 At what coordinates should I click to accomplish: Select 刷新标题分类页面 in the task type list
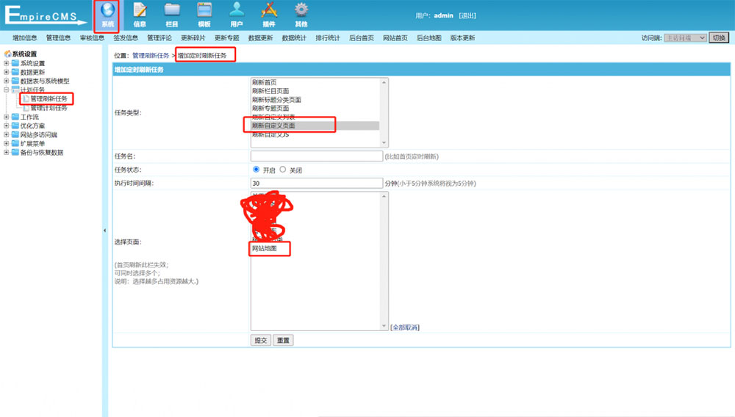pos(315,100)
